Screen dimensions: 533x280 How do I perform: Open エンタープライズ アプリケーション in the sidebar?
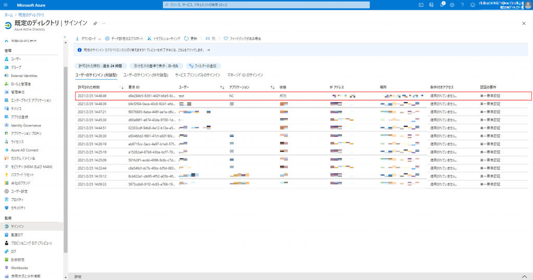[x=31, y=100]
